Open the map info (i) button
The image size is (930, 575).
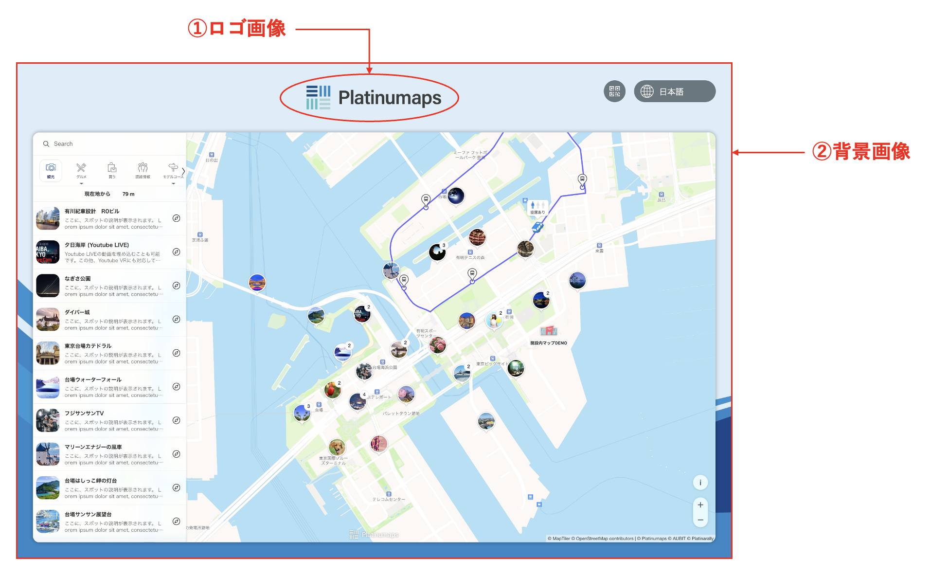point(700,483)
